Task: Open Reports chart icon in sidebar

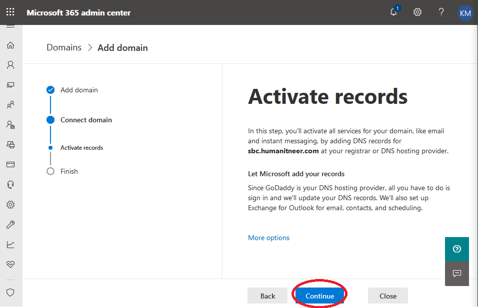Action: (10, 245)
